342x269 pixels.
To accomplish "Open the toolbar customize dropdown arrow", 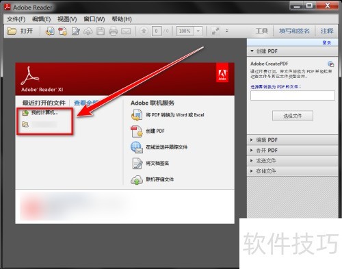I will pos(227,31).
